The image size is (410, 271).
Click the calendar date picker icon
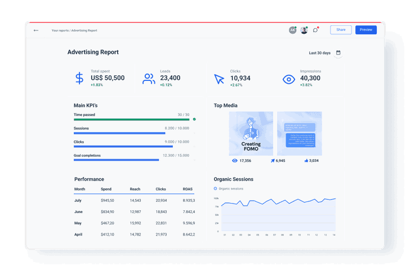tap(338, 53)
